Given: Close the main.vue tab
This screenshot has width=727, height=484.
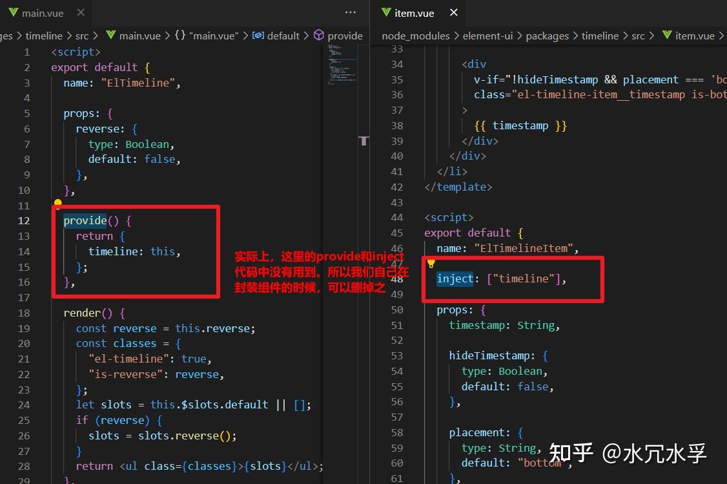Looking at the screenshot, I should (x=79, y=12).
